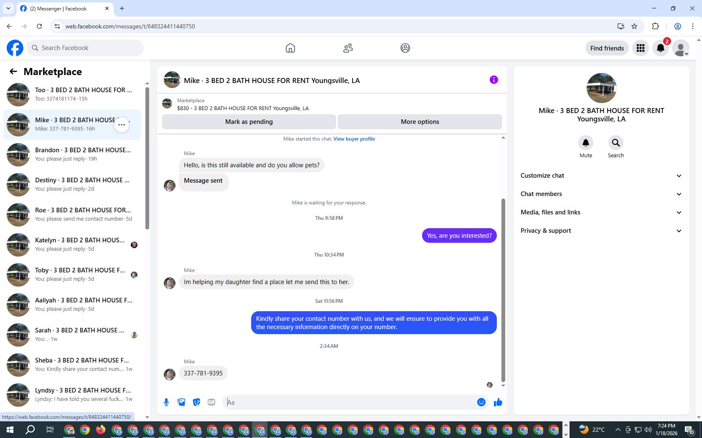Screen dimensions: 702x438
Task: Open Task View on the taskbar
Action: pos(50,430)
